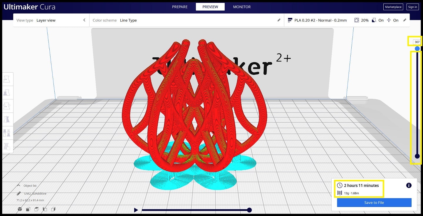Click the upper layer slider handle
This screenshot has width=423, height=216.
coord(417,48)
